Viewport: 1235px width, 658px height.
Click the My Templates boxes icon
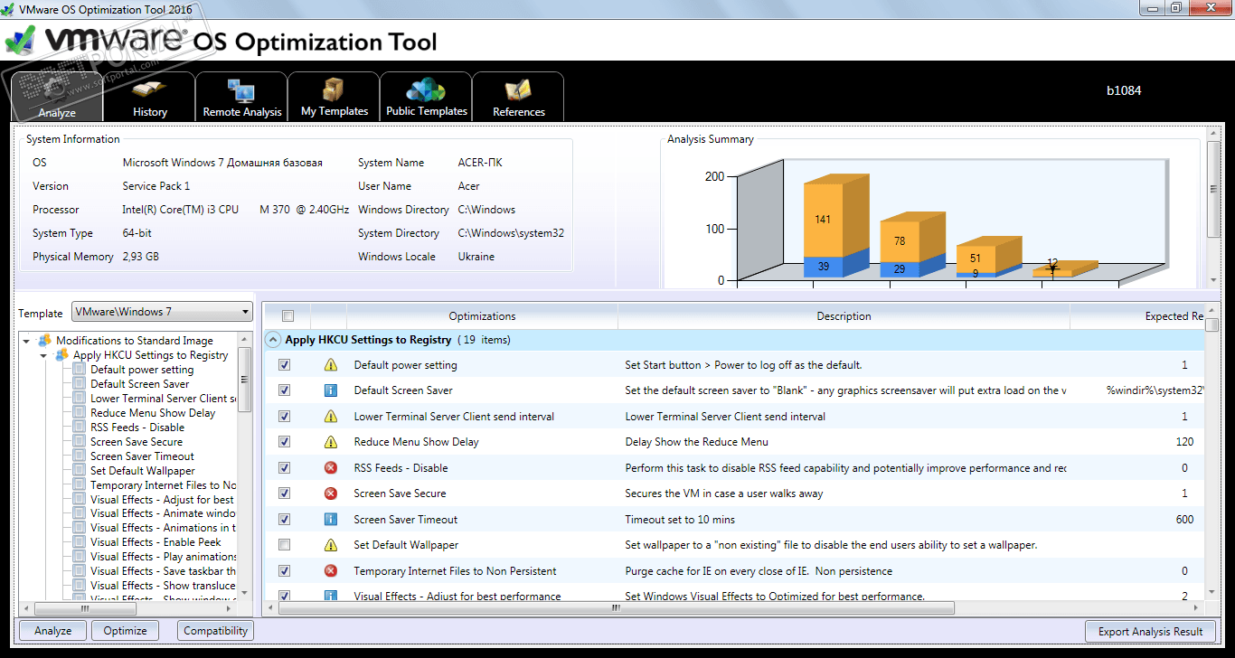pos(334,89)
